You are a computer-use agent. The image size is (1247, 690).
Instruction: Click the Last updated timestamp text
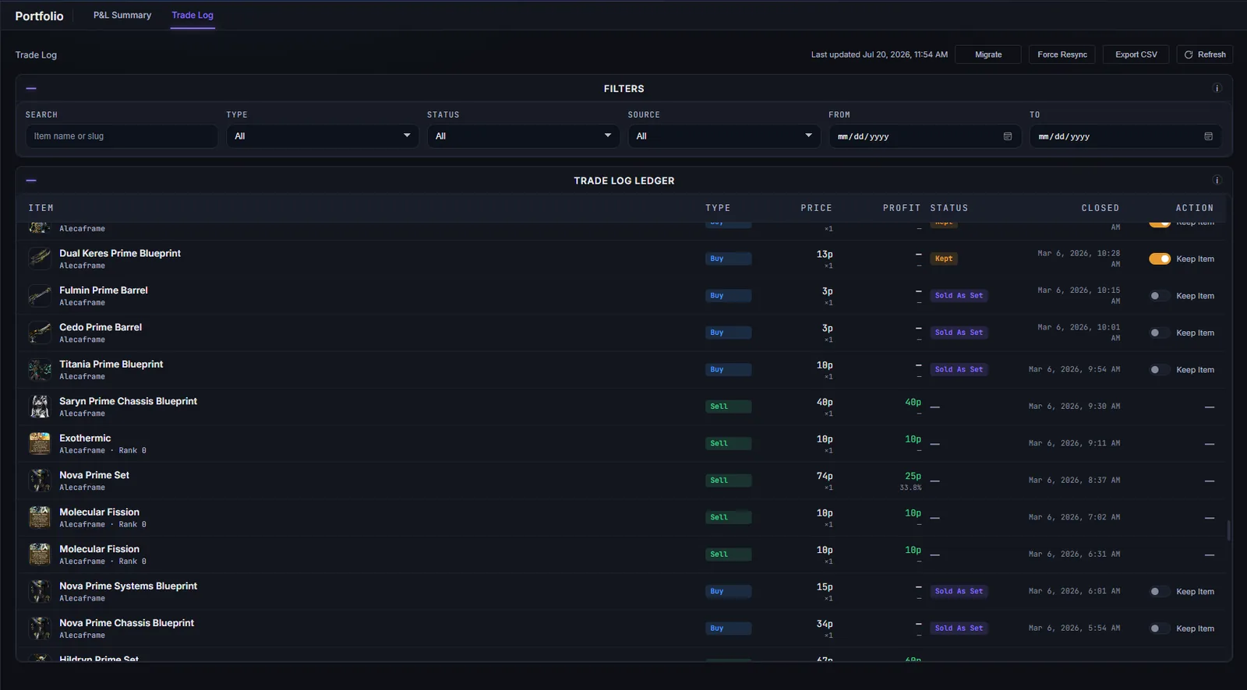click(x=879, y=55)
